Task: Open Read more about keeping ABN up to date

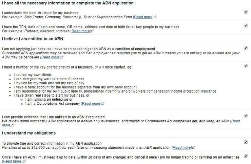Action: click(12, 162)
